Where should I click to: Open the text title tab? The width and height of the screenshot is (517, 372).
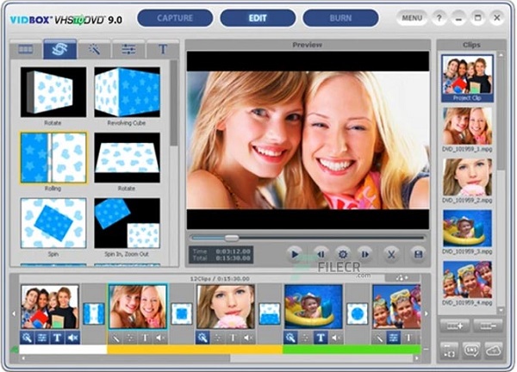(x=163, y=49)
